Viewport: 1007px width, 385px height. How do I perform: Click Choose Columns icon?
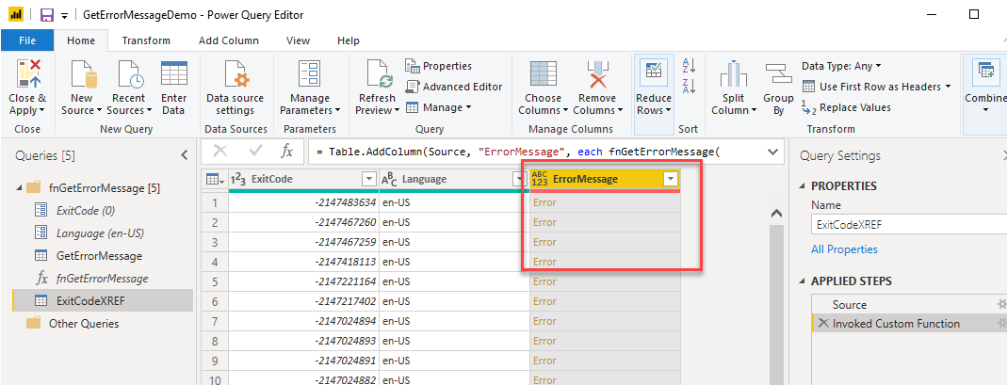pos(543,74)
